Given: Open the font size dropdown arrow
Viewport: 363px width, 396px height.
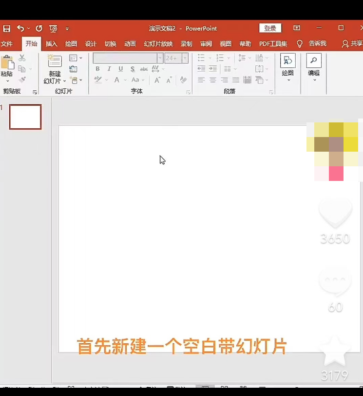Looking at the screenshot, I should tap(185, 58).
